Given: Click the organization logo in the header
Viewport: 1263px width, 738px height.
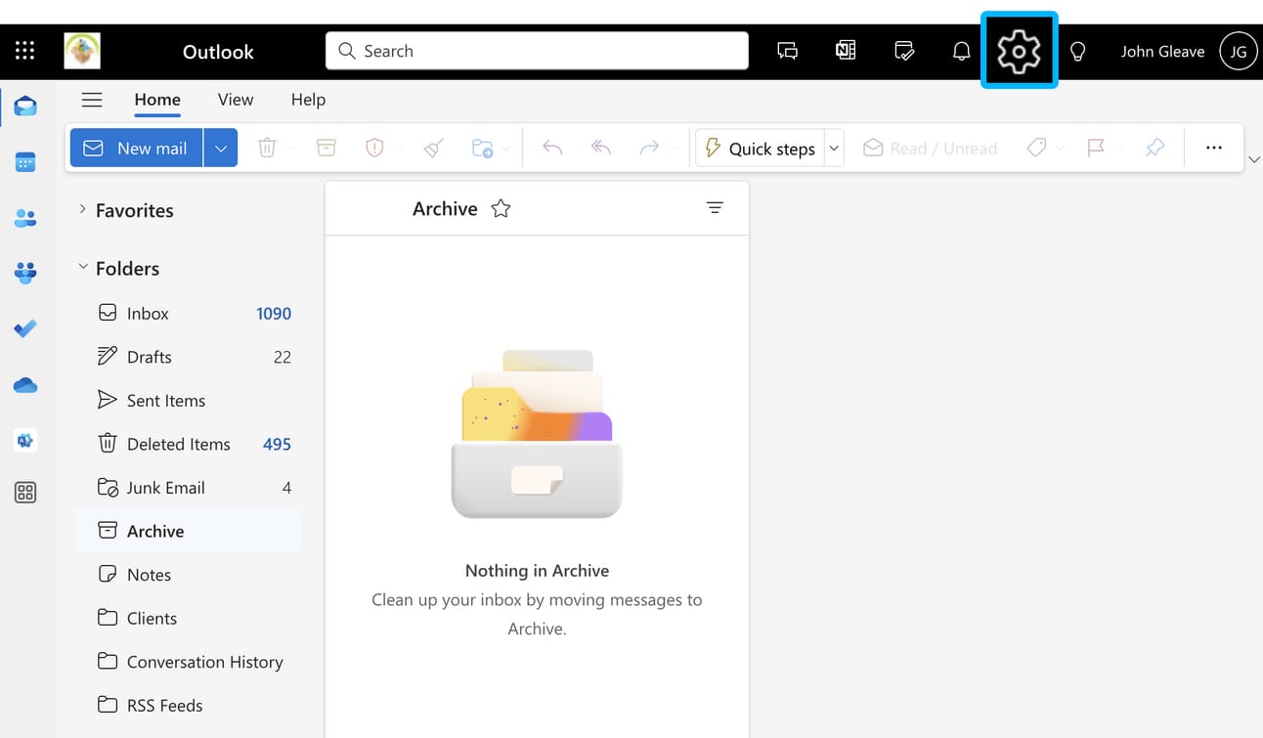Looking at the screenshot, I should [82, 51].
